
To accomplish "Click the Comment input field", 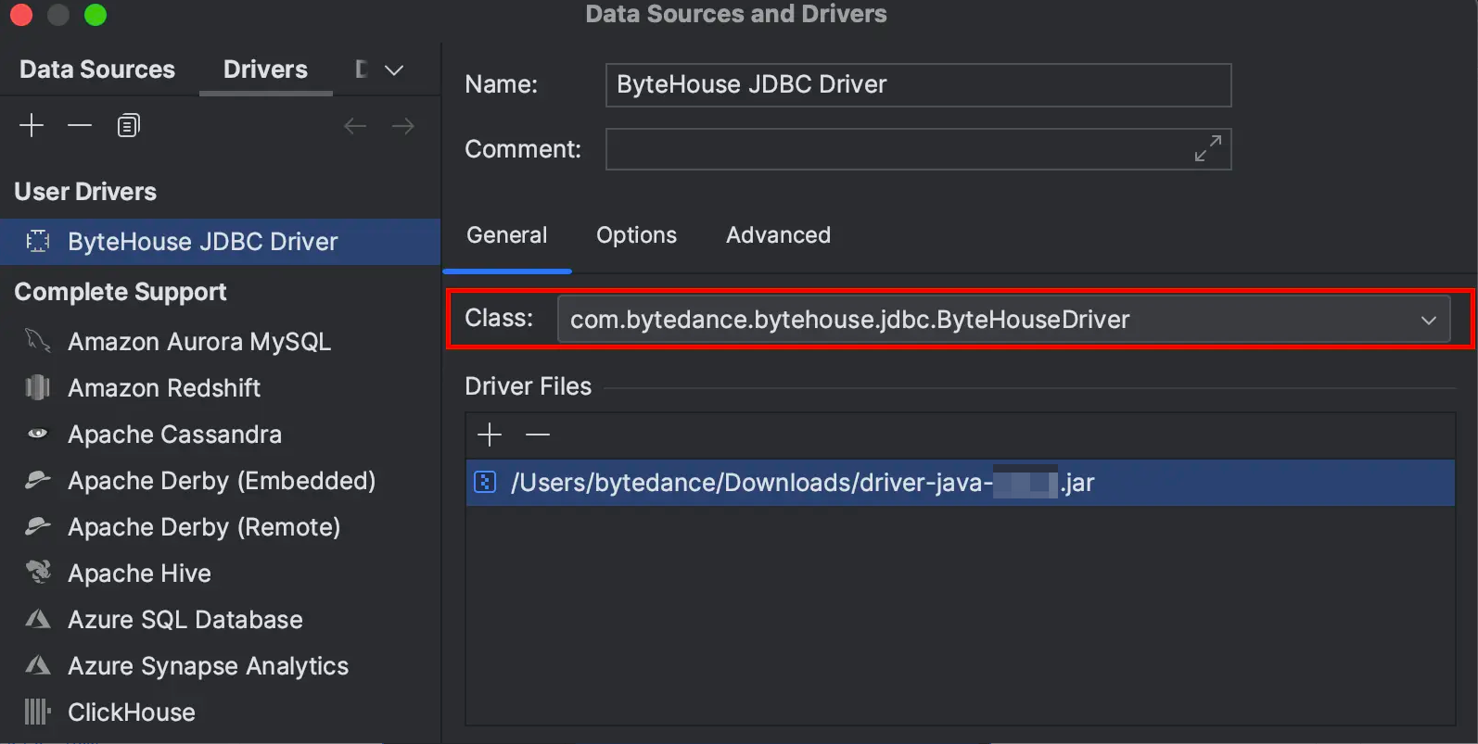I will pos(918,148).
